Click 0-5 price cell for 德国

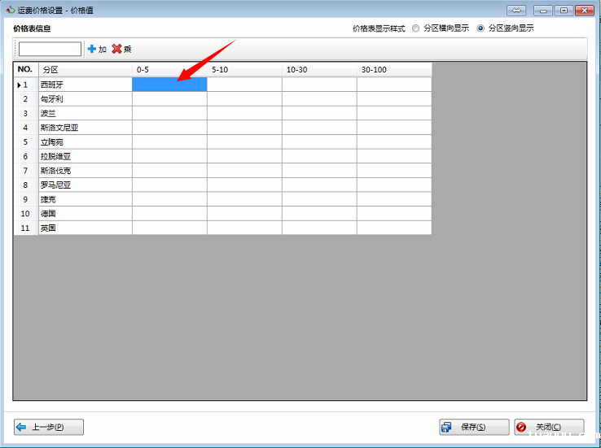tap(169, 214)
